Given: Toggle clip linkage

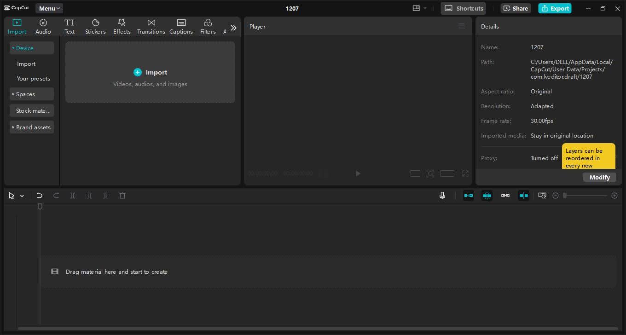Looking at the screenshot, I should click(x=505, y=196).
